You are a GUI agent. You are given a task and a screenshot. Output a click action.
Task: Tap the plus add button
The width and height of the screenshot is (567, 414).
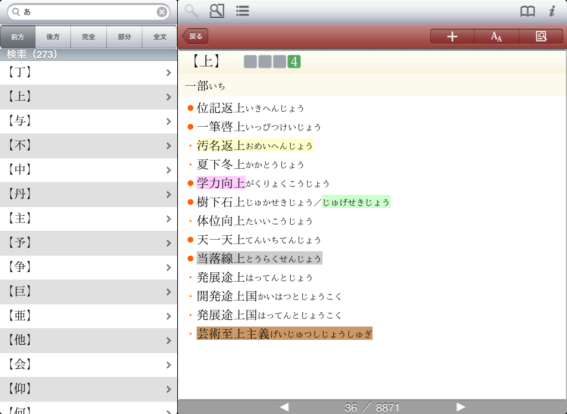[x=452, y=37]
